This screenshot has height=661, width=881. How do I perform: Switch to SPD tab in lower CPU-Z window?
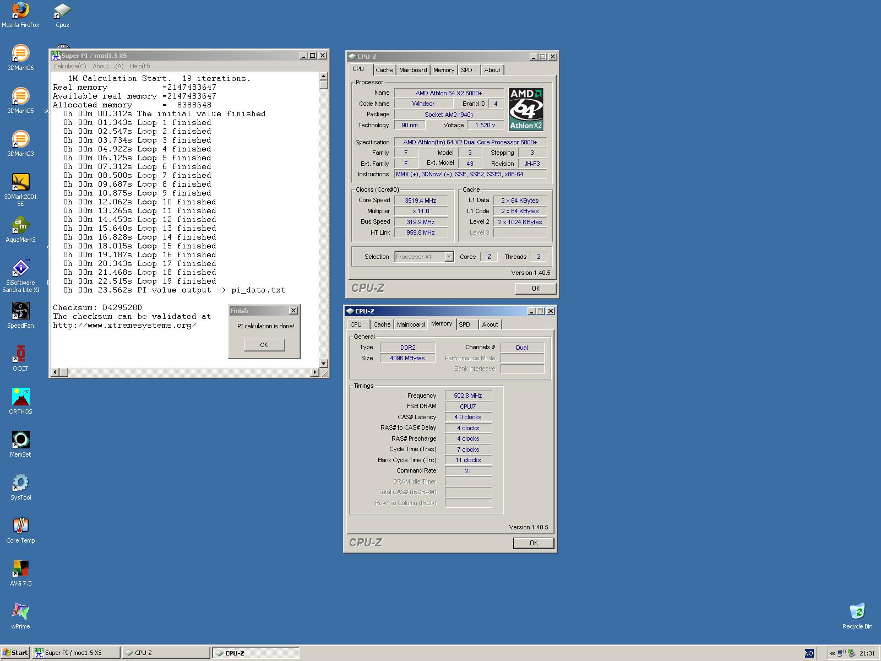pos(465,324)
